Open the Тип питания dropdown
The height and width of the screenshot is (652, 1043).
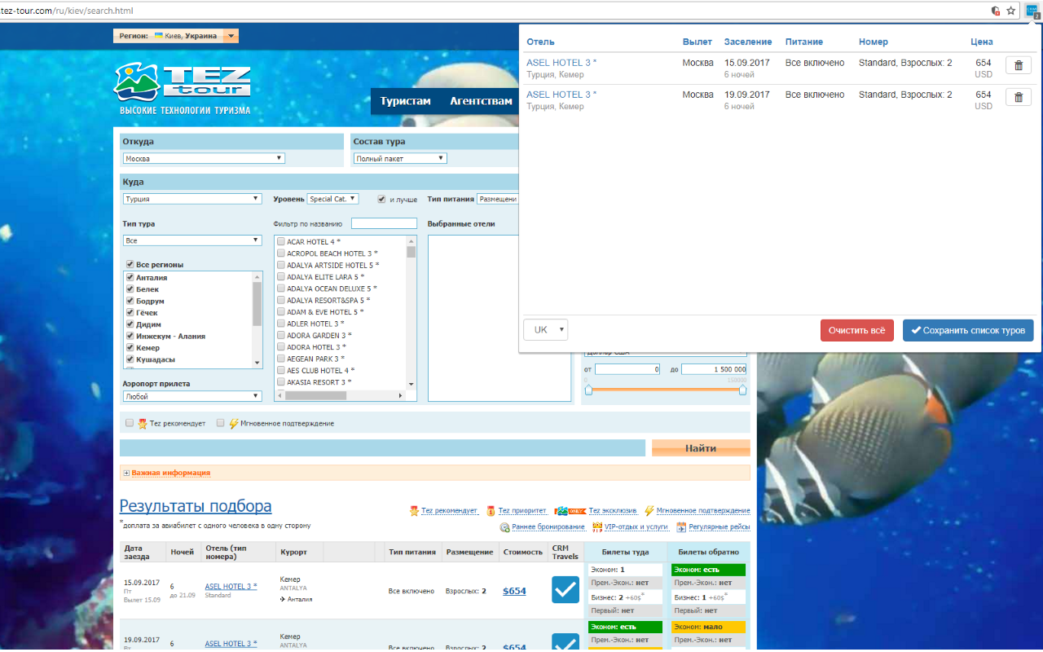pyautogui.click(x=498, y=199)
